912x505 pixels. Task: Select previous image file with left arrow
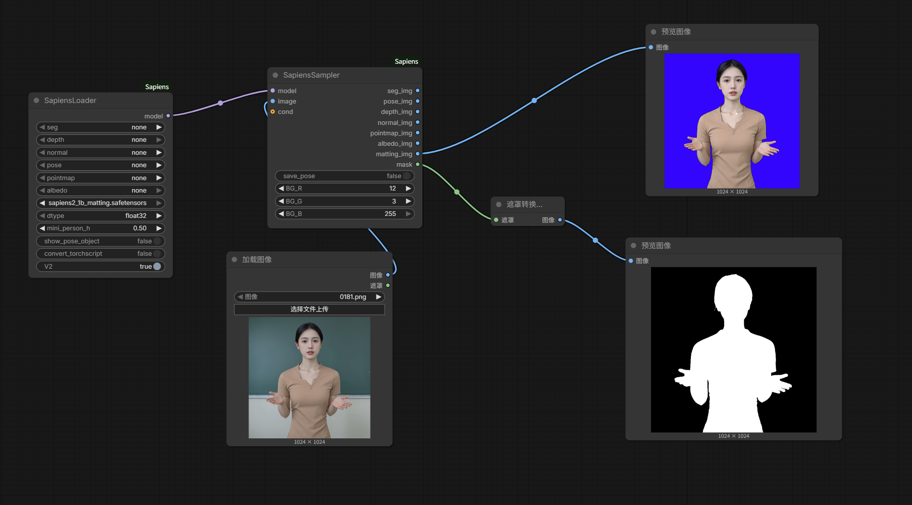(x=240, y=297)
